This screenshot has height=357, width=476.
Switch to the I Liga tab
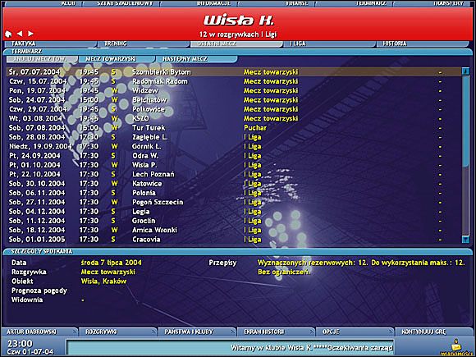click(x=329, y=43)
